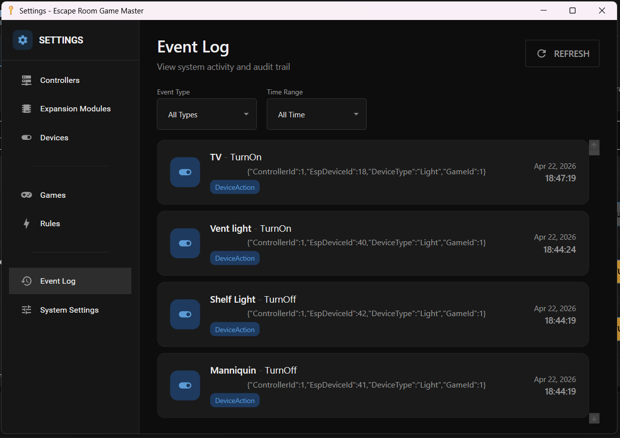Click the scroll up arrow of event list
Viewport: 620px width, 438px height.
tap(594, 146)
